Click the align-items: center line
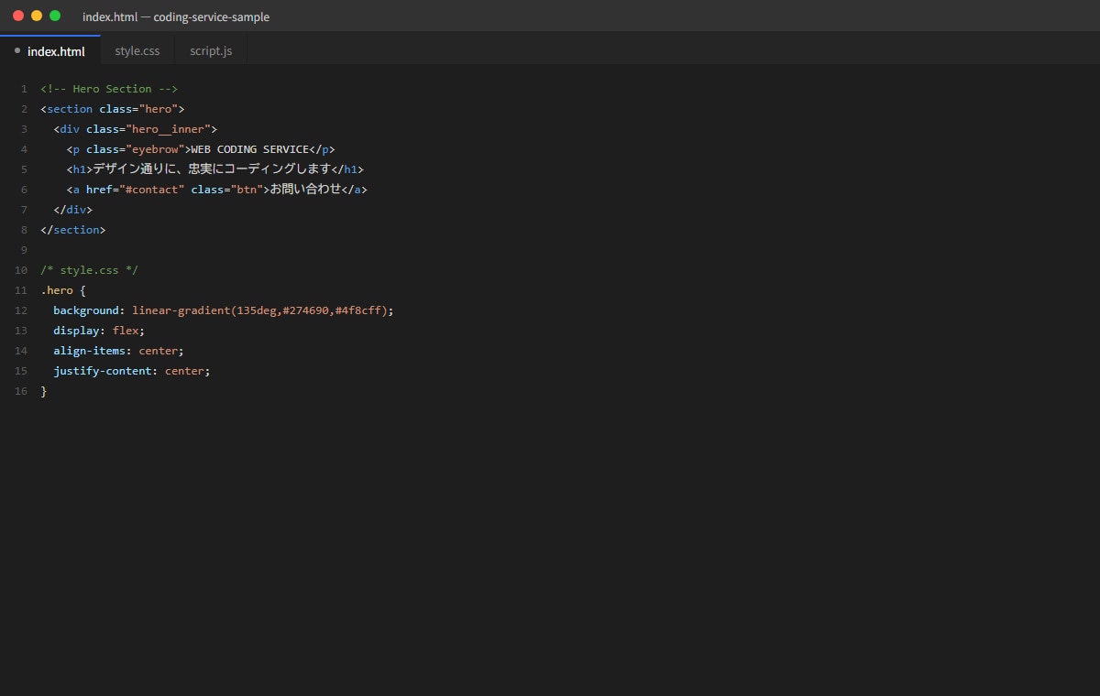The width and height of the screenshot is (1100, 696). pos(118,351)
